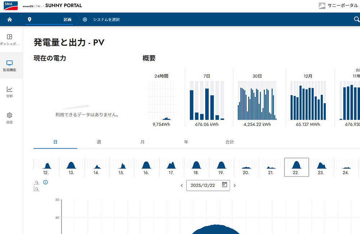The width and height of the screenshot is (360, 234).
Task: Open the calendar picker icon
Action: (225, 185)
